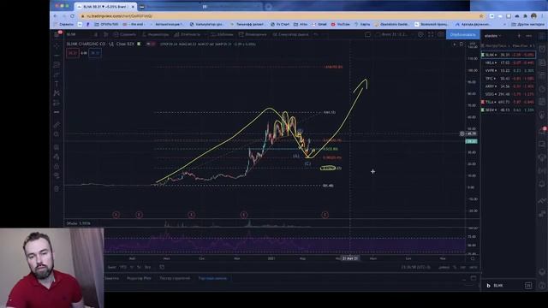Select the text tool T in left toolbar
This screenshot has width=548, height=308.
click(x=57, y=84)
